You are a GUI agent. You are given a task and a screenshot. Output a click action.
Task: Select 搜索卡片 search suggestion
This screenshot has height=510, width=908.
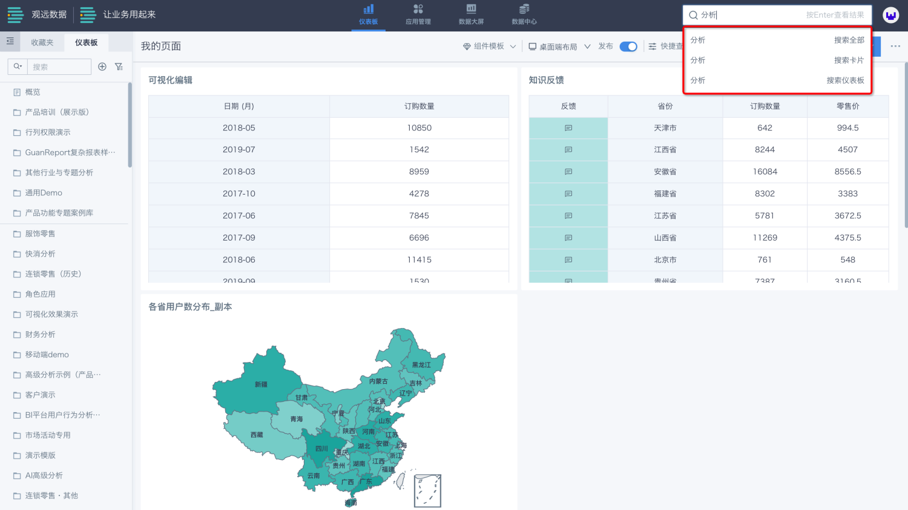[x=777, y=60]
